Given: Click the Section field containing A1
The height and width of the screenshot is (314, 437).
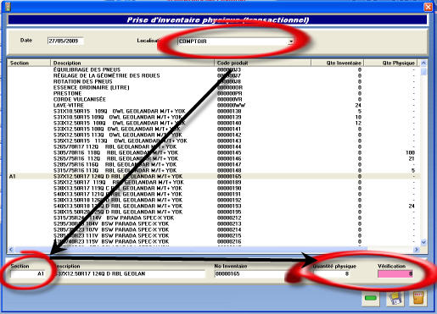Looking at the screenshot, I should pos(27,273).
